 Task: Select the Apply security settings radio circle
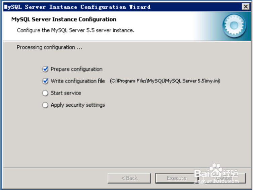45,105
